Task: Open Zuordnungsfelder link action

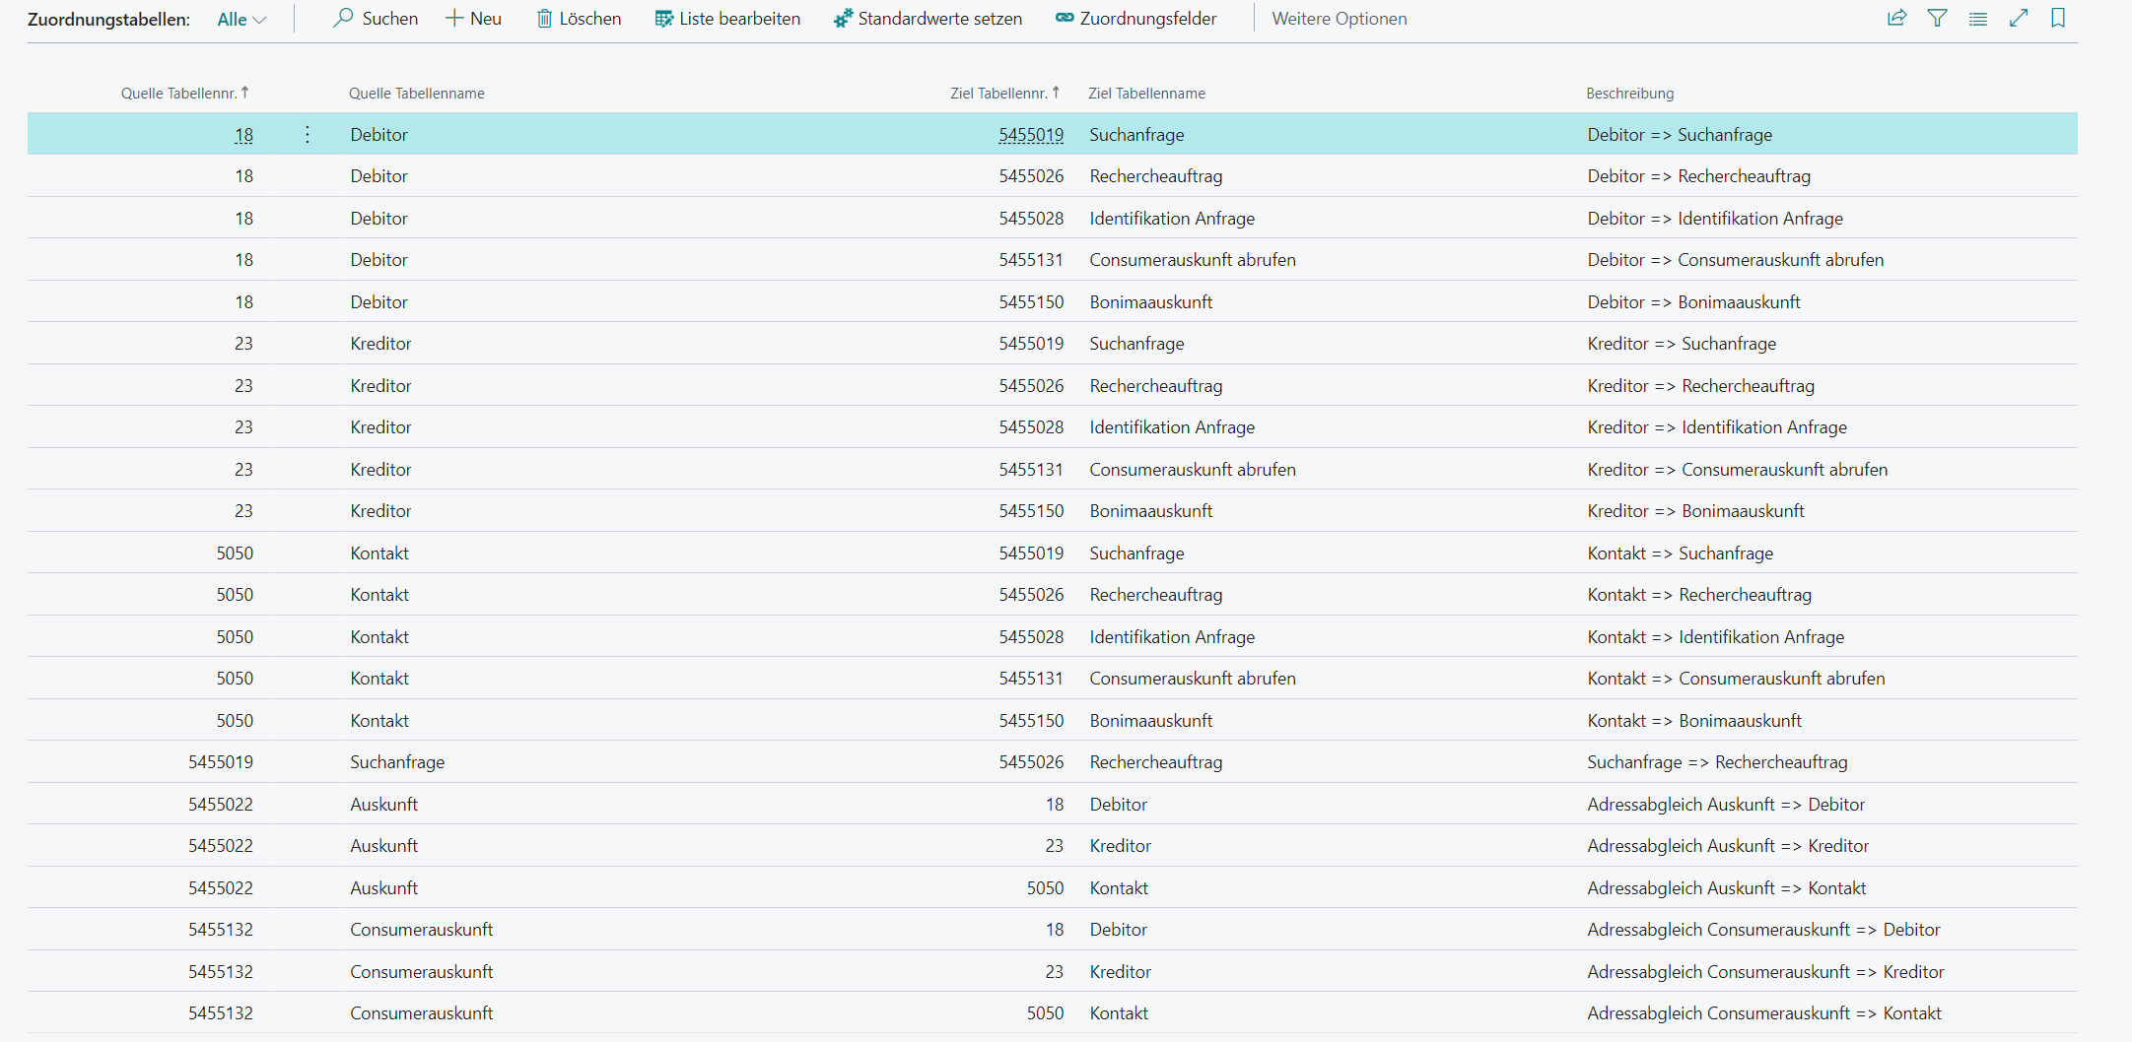Action: 1135,19
